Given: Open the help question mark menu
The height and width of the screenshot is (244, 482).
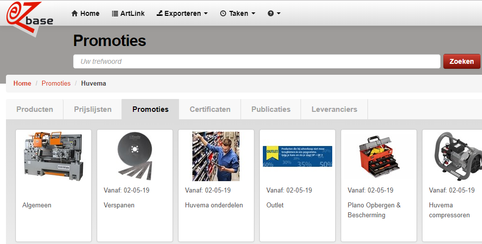Looking at the screenshot, I should pyautogui.click(x=271, y=13).
